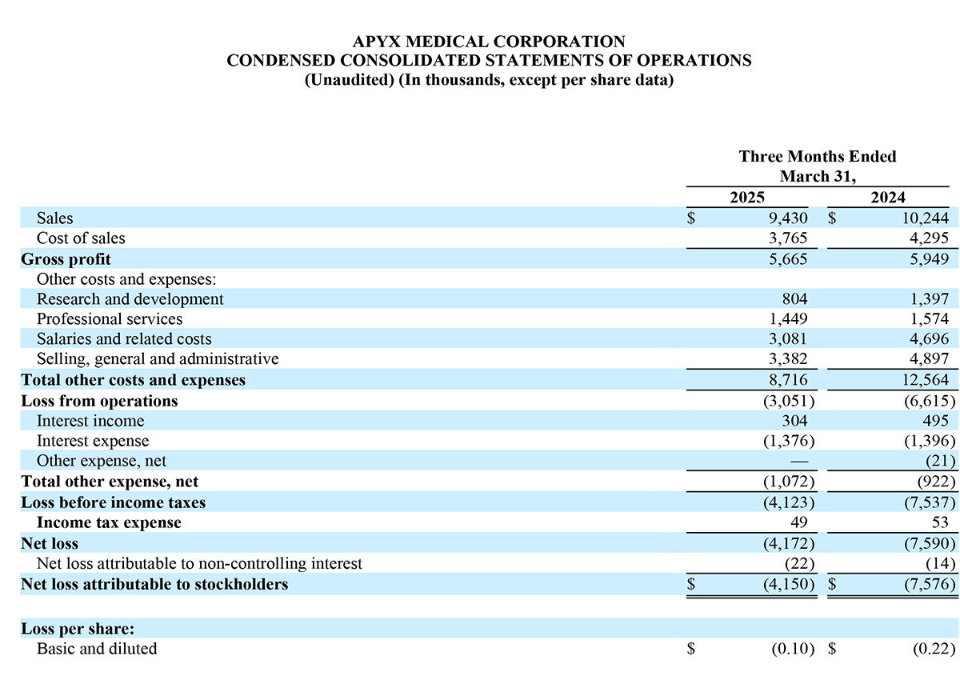Screen dimensions: 960x700
Task: Select the Professional services value 1,449
Action: pyautogui.click(x=786, y=319)
